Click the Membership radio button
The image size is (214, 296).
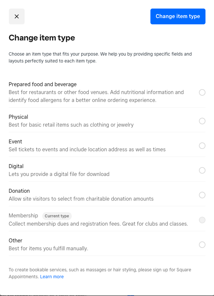tap(202, 220)
